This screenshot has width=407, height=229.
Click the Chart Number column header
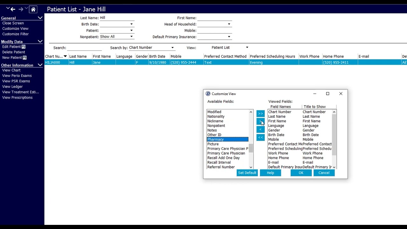[56, 56]
